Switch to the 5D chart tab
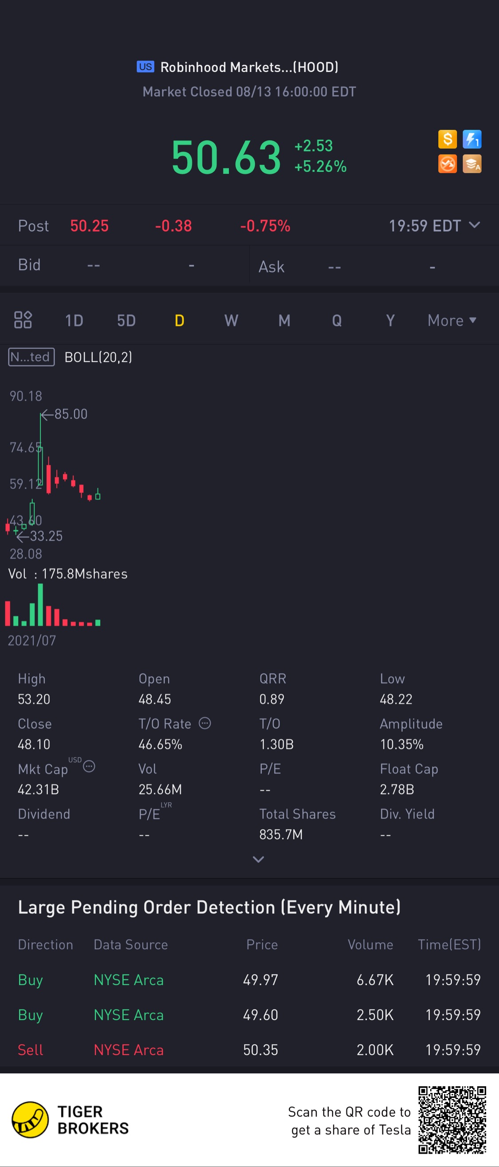Image resolution: width=499 pixels, height=1167 pixels. (126, 320)
